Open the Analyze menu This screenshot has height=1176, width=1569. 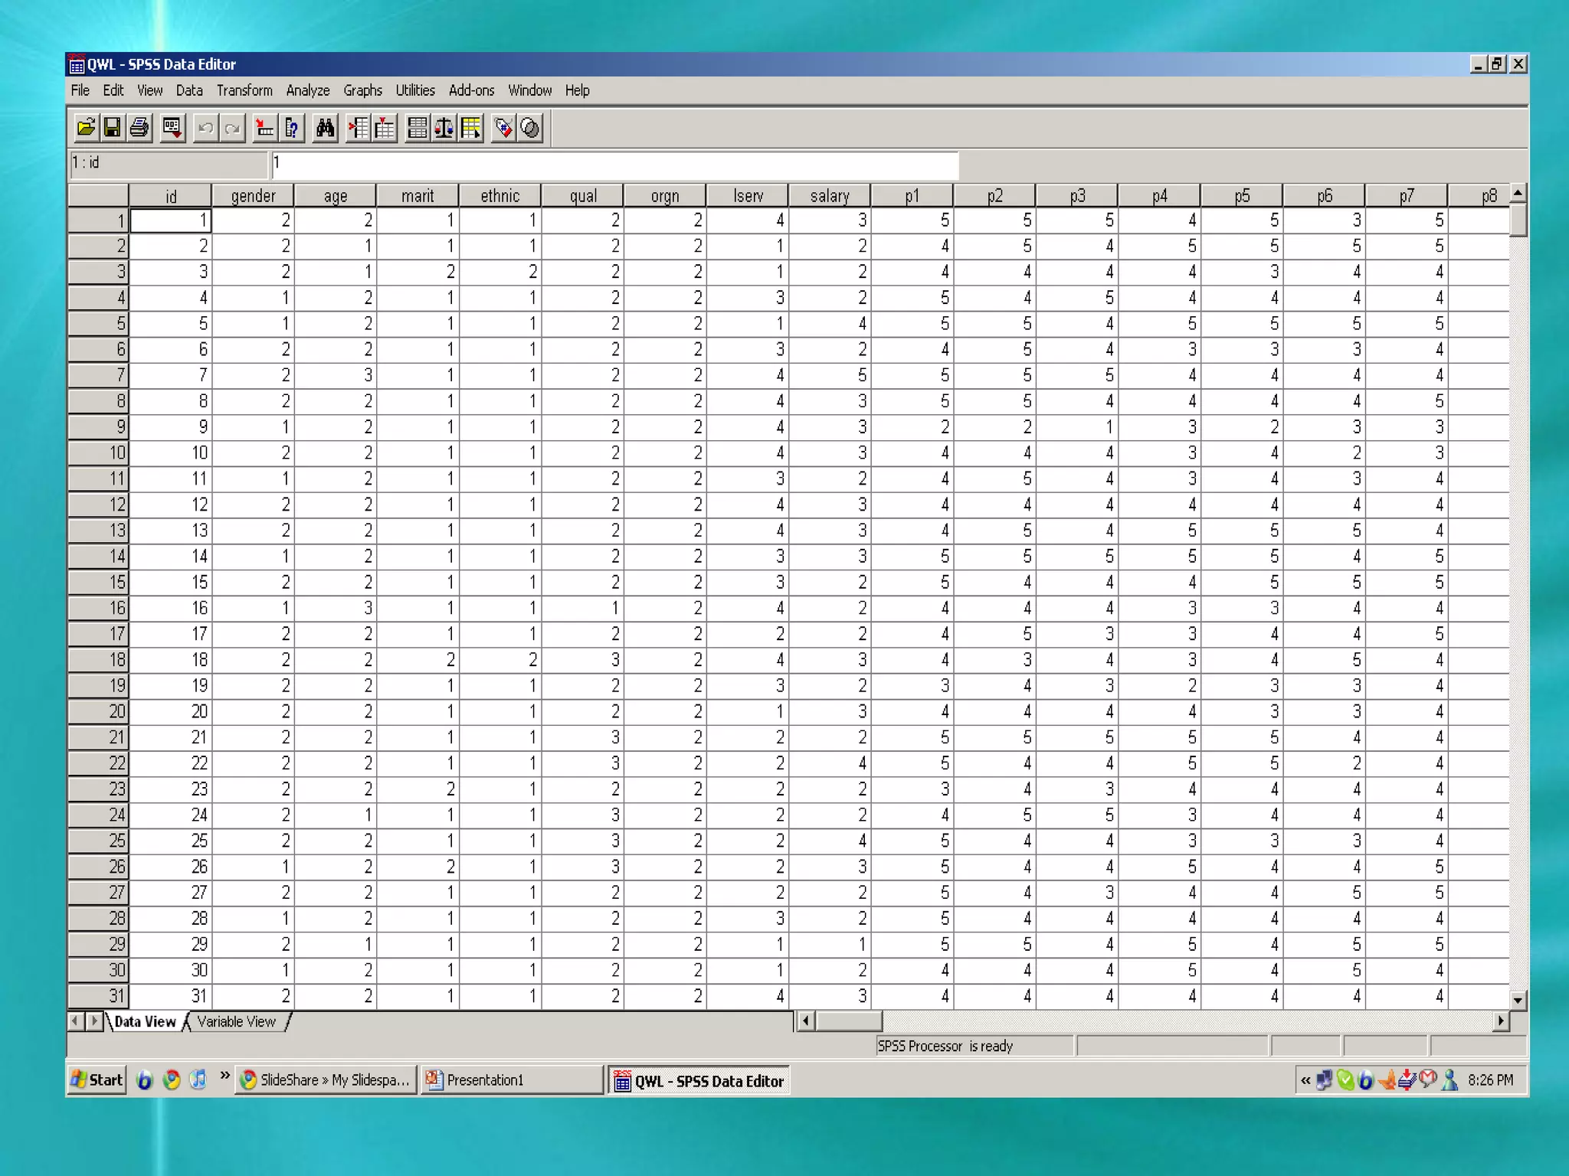307,90
